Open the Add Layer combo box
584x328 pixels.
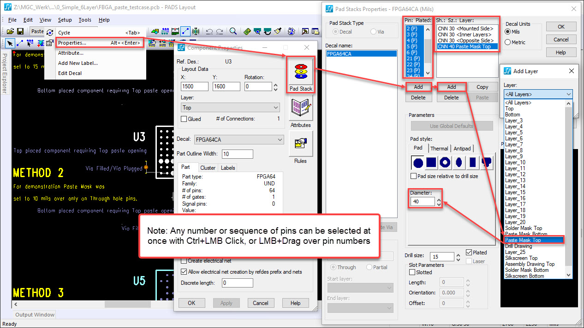[x=538, y=94]
